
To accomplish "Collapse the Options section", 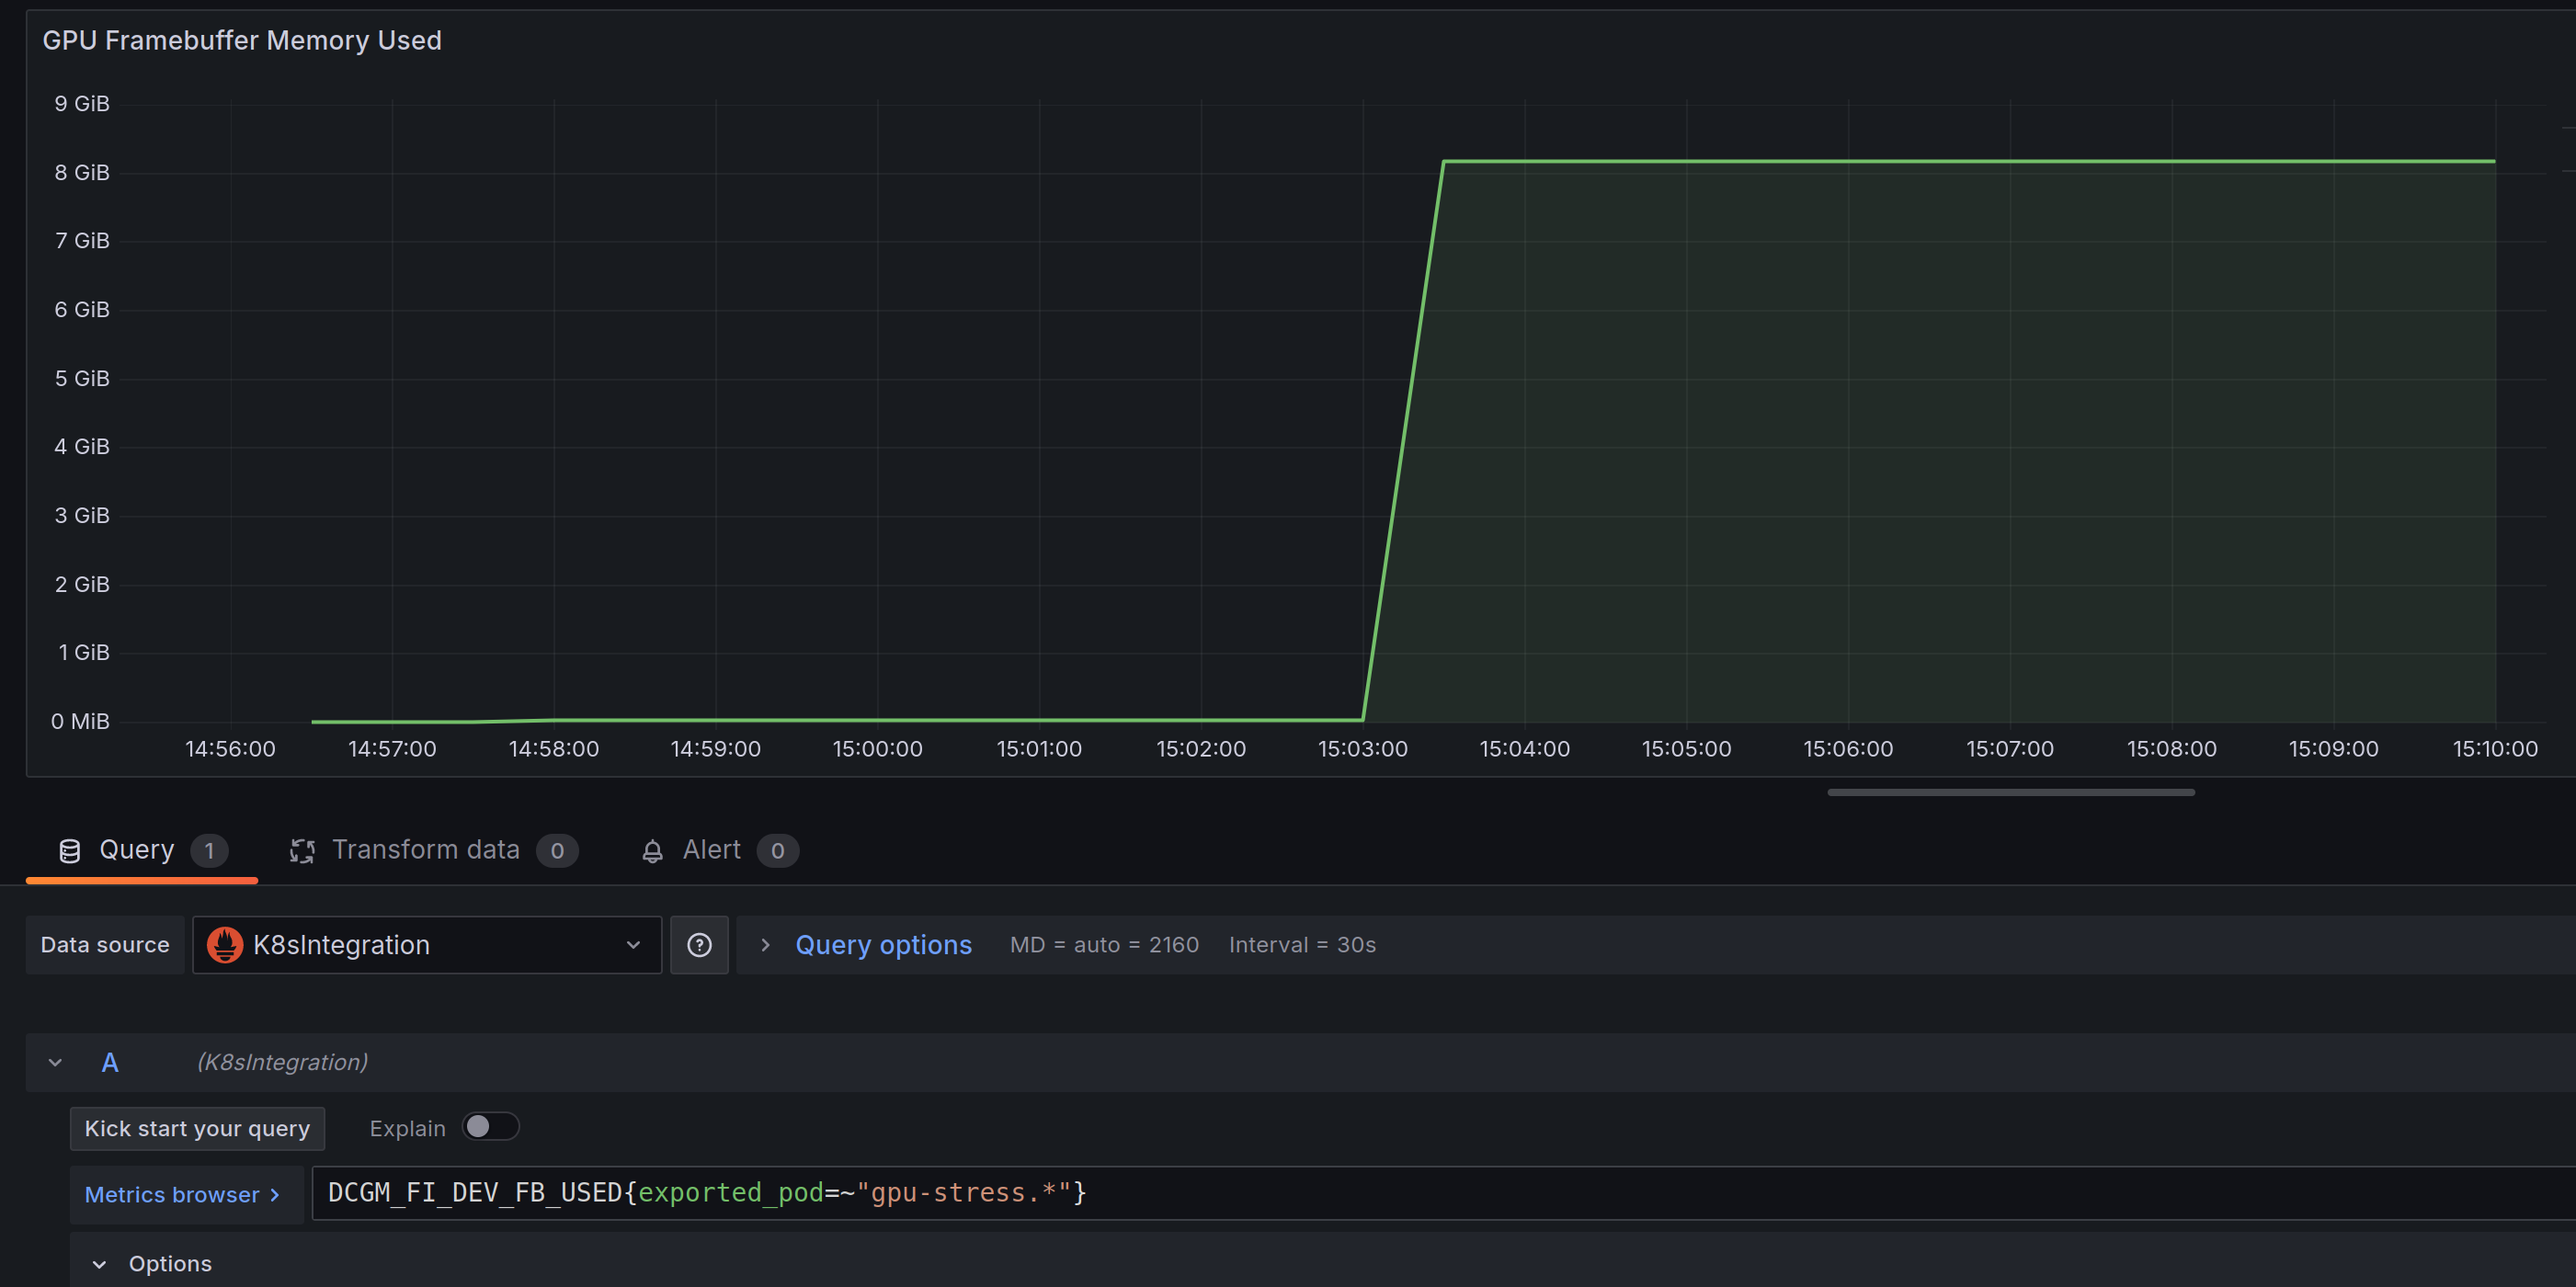I will pyautogui.click(x=100, y=1264).
